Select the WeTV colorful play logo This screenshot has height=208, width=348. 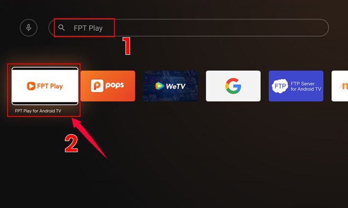tap(159, 86)
